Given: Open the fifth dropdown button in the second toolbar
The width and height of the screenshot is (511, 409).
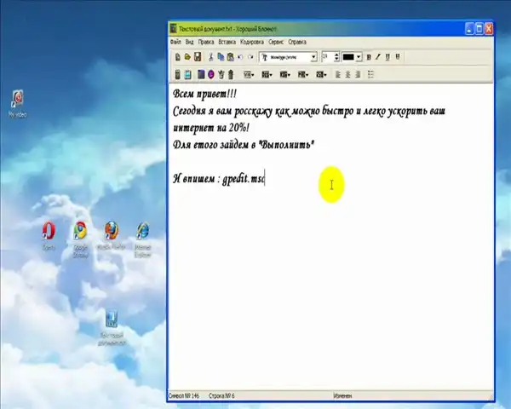Looking at the screenshot, I should point(321,75).
